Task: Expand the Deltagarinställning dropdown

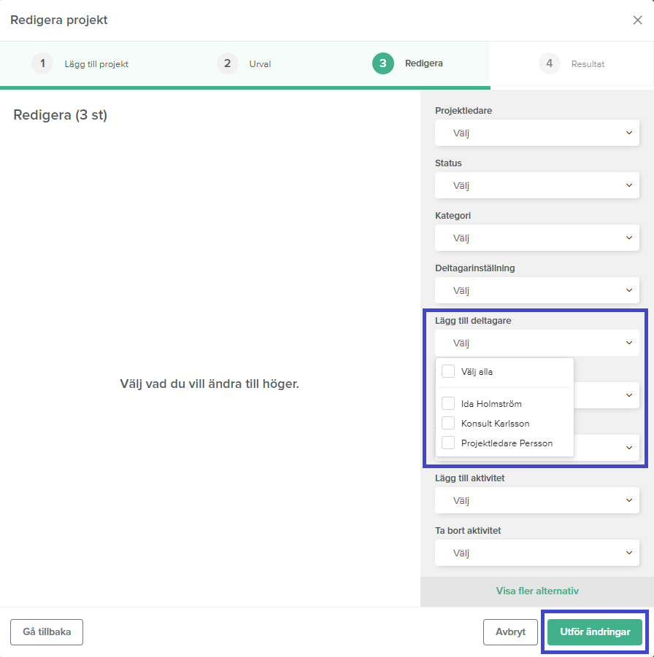Action: 536,290
